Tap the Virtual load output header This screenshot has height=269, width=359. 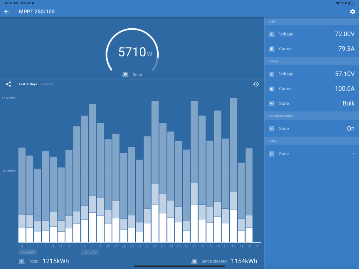pos(312,116)
